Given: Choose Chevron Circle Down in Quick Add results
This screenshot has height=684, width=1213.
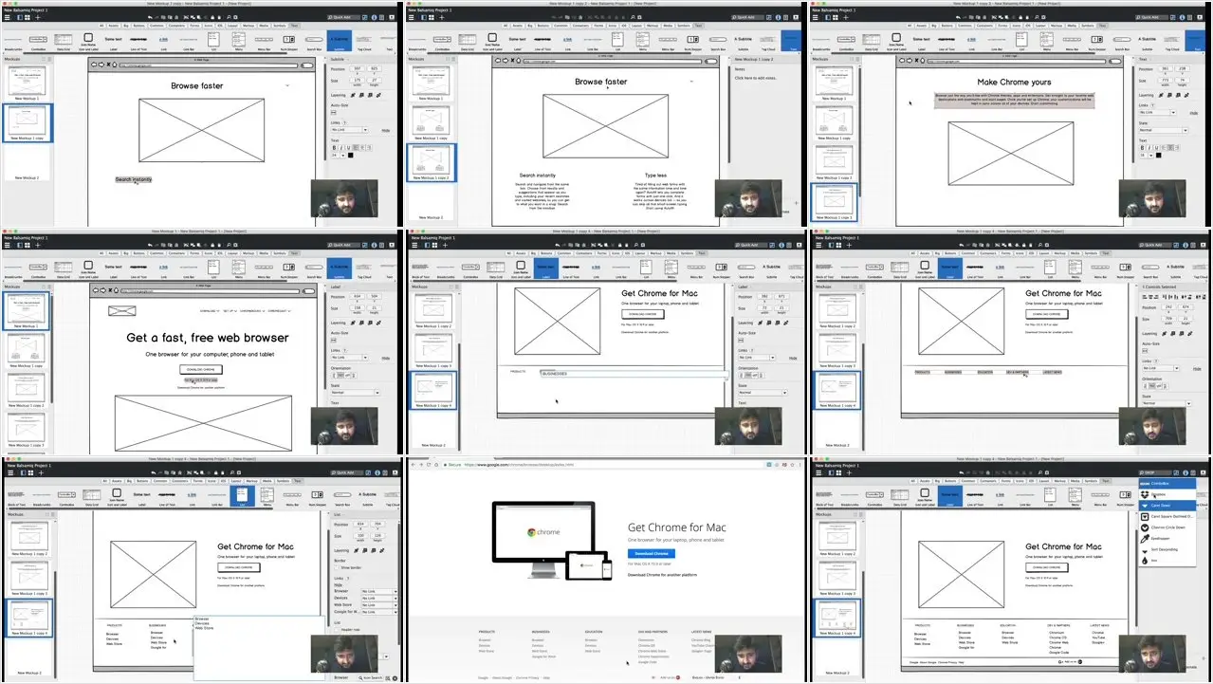Looking at the screenshot, I should click(x=1167, y=527).
